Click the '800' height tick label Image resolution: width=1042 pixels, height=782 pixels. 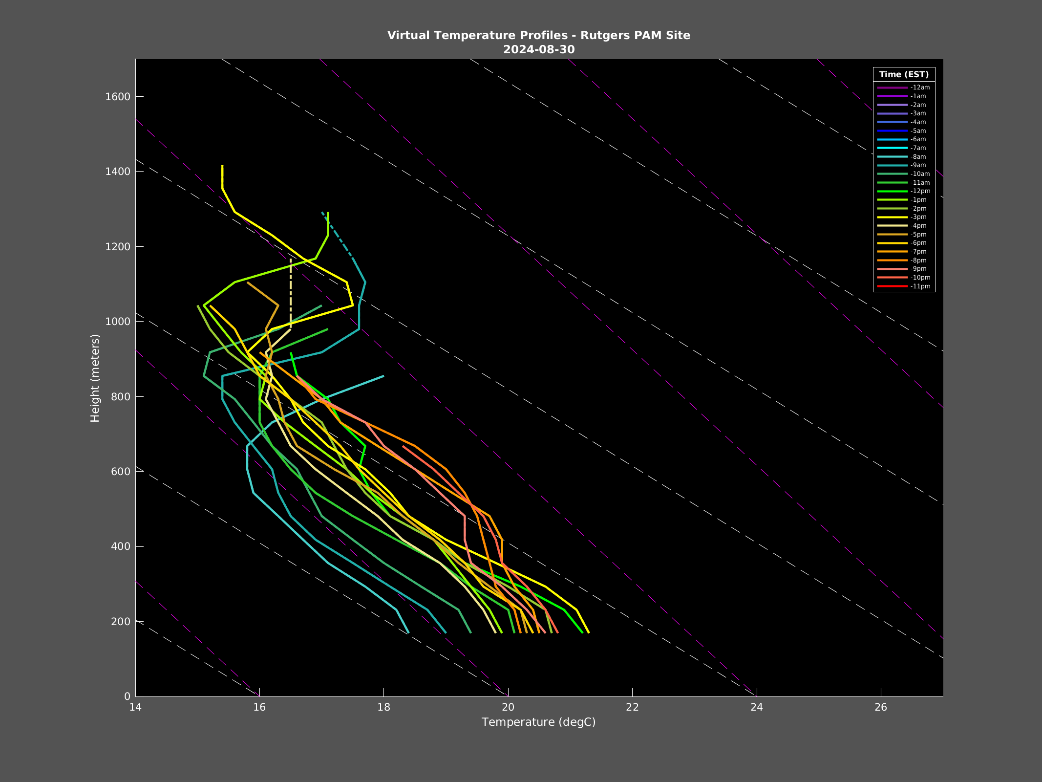click(x=121, y=397)
